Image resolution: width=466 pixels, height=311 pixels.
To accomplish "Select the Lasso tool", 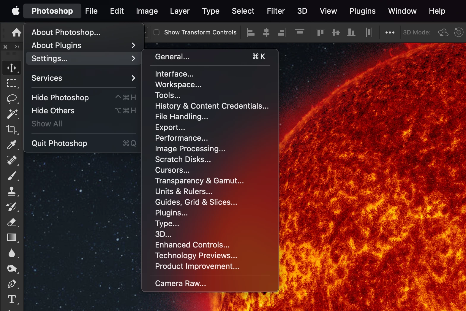I will point(12,99).
